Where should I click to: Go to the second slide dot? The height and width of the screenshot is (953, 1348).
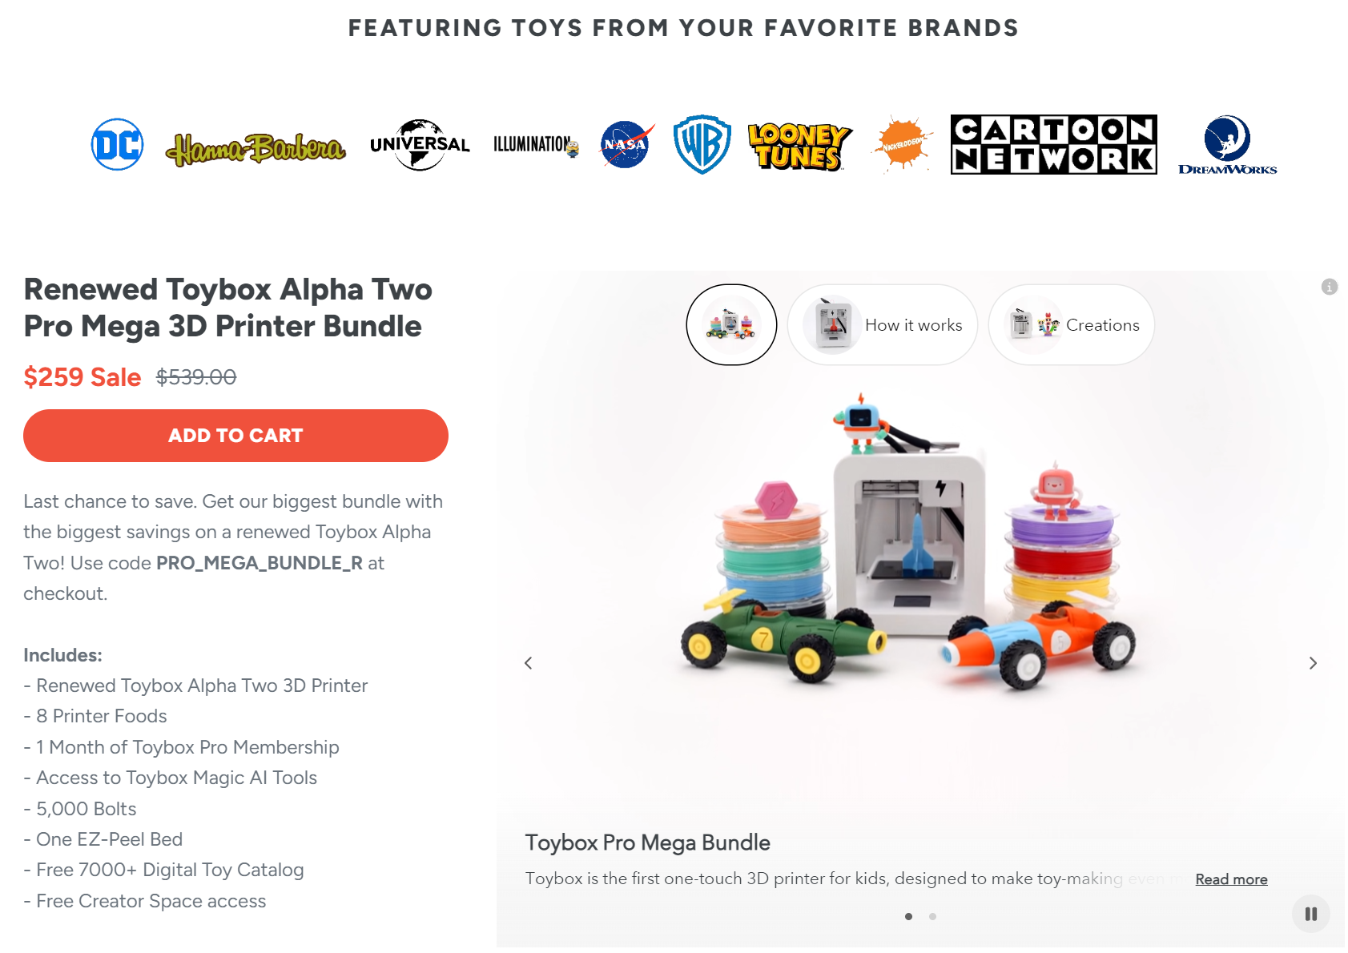932,916
